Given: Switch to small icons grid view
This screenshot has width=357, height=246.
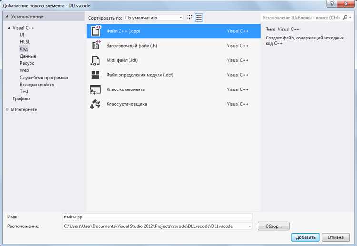Looking at the screenshot, I should tap(189, 18).
